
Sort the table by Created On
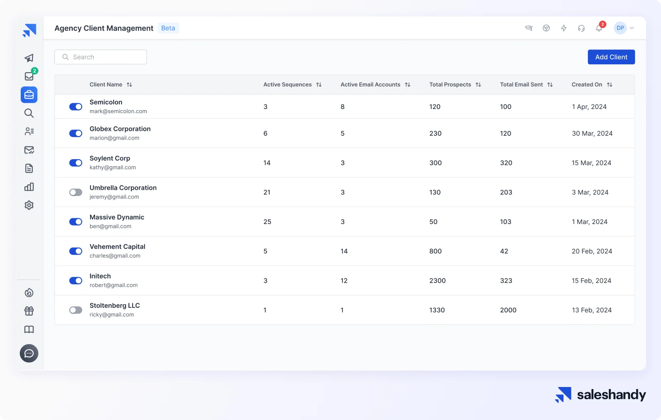(x=610, y=84)
